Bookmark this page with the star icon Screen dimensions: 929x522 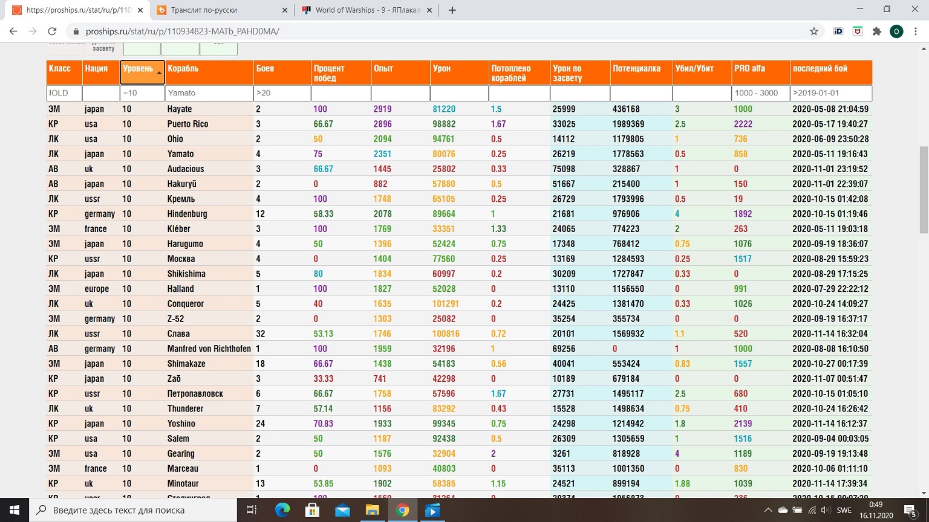pyautogui.click(x=814, y=31)
